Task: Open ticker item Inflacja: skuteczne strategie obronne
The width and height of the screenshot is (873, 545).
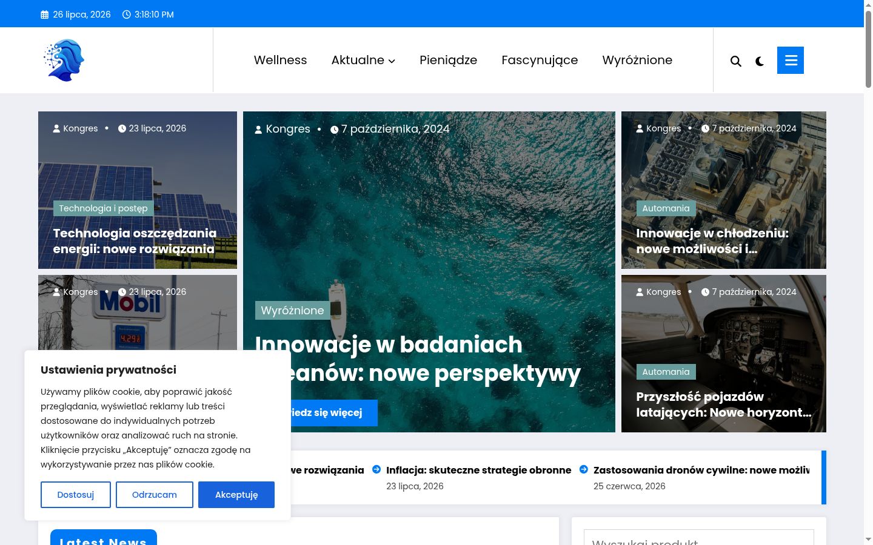Action: coord(479,470)
